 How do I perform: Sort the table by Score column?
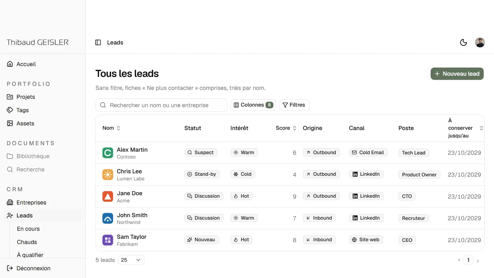286,128
